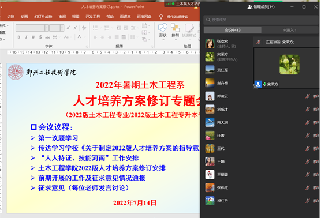Click the 操作说明搜索 tell-me search
Viewport: 321px width, 218px height.
(177, 17)
